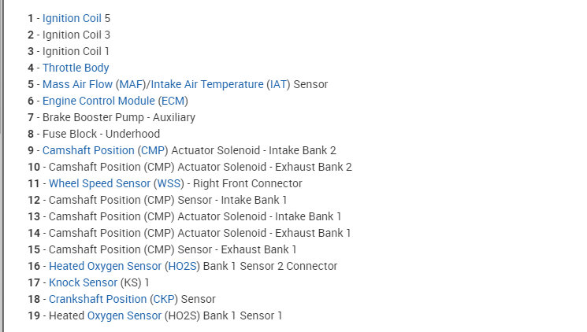Open the Ignition Coil link in item 1
The height and width of the screenshot is (332, 587).
click(72, 18)
